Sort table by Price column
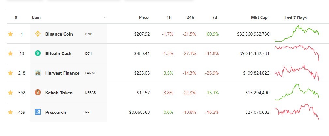Screen dimensions: 329x136 click(x=144, y=17)
